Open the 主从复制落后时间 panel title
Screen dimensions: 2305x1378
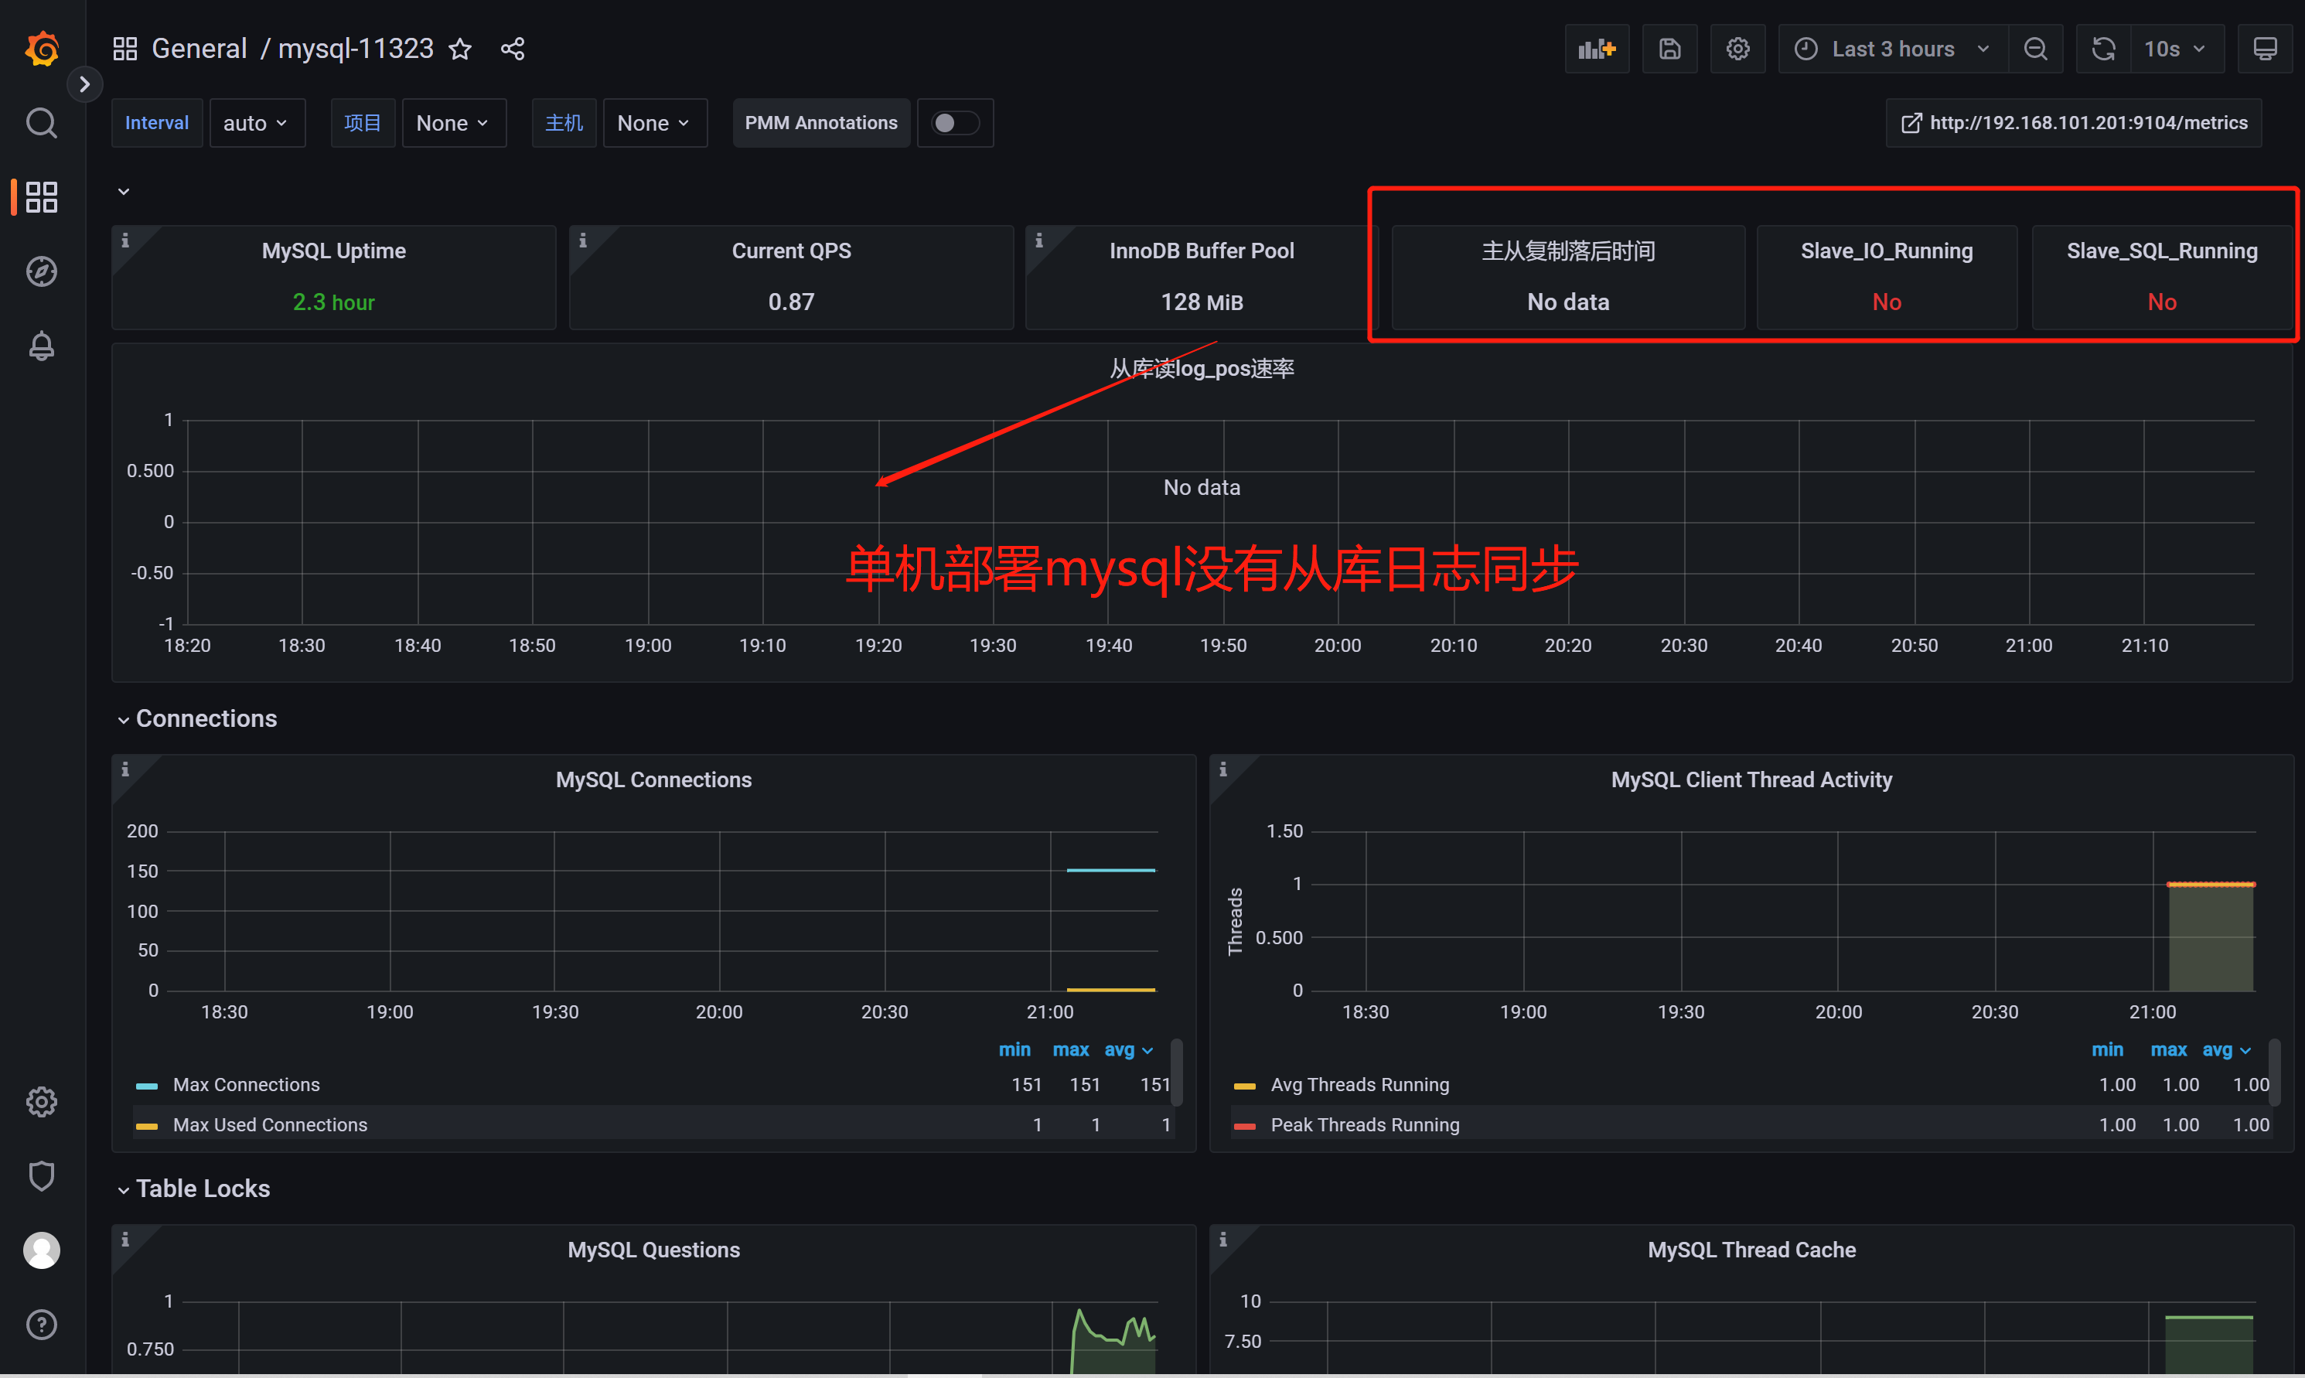1568,251
